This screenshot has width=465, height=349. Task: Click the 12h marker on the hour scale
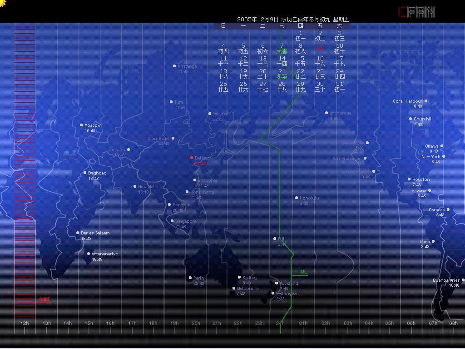[x=25, y=323]
